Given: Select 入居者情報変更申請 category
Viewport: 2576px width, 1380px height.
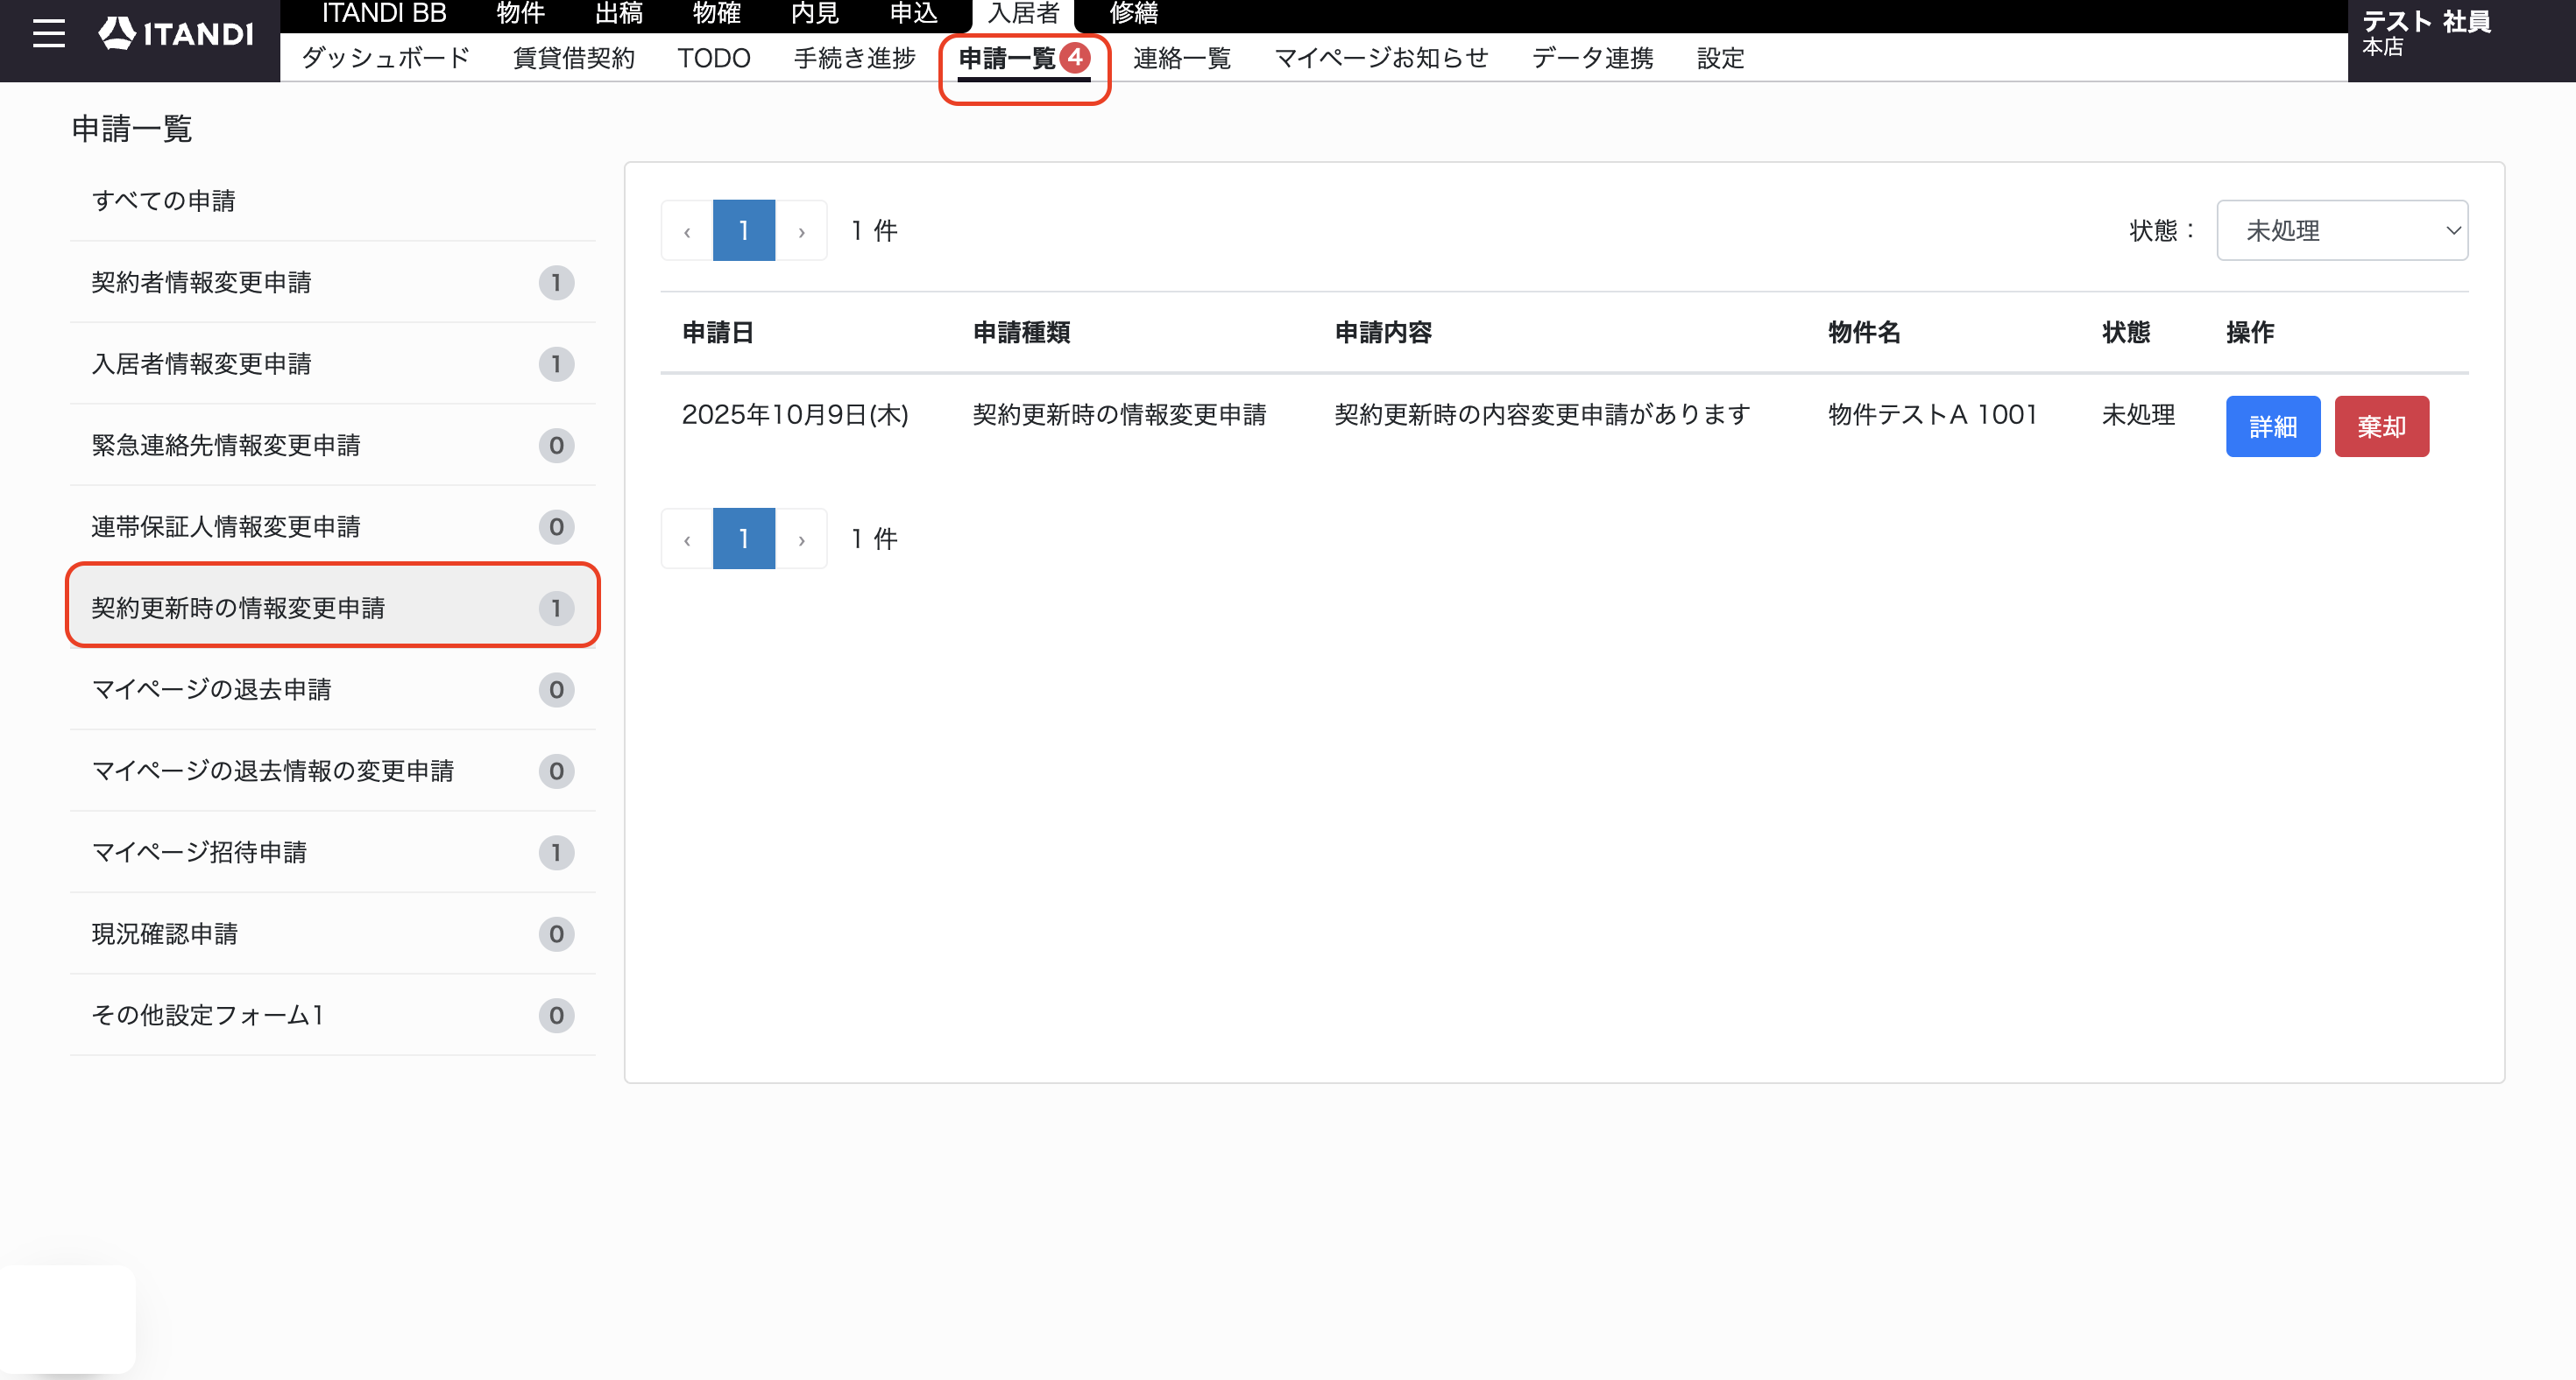Looking at the screenshot, I should pyautogui.click(x=333, y=363).
